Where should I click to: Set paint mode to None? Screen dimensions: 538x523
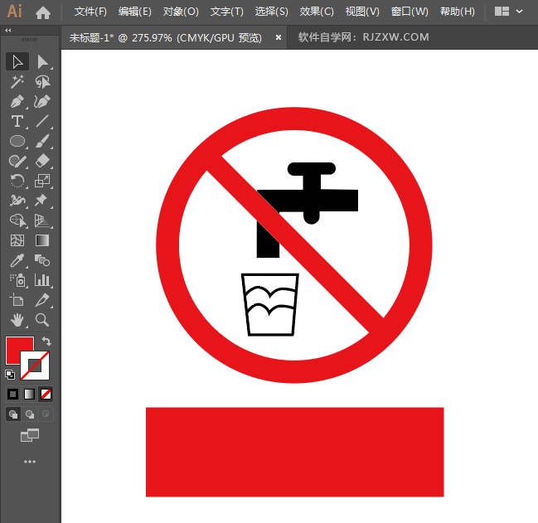click(x=46, y=394)
